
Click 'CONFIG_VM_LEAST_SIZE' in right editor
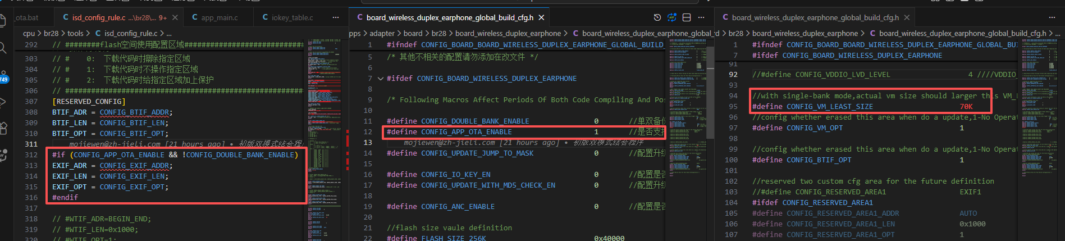coord(830,107)
